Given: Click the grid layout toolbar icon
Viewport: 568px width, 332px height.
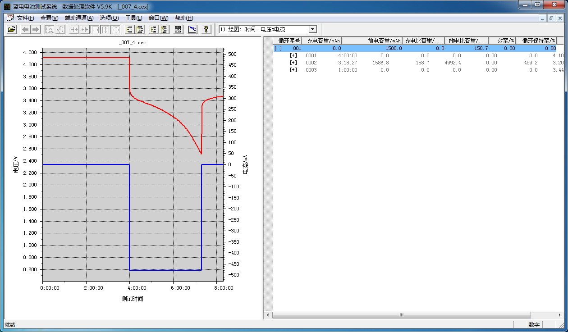Looking at the screenshot, I should click(178, 29).
